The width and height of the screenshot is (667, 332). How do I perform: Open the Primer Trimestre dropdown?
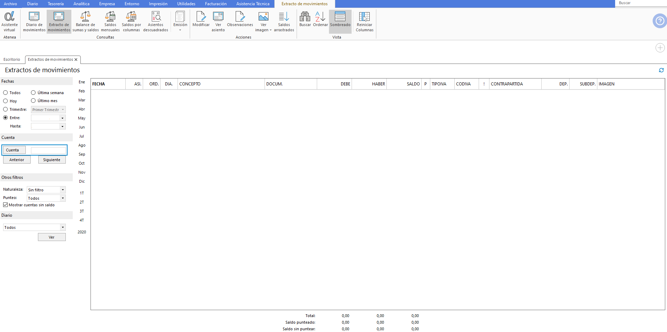click(x=48, y=110)
